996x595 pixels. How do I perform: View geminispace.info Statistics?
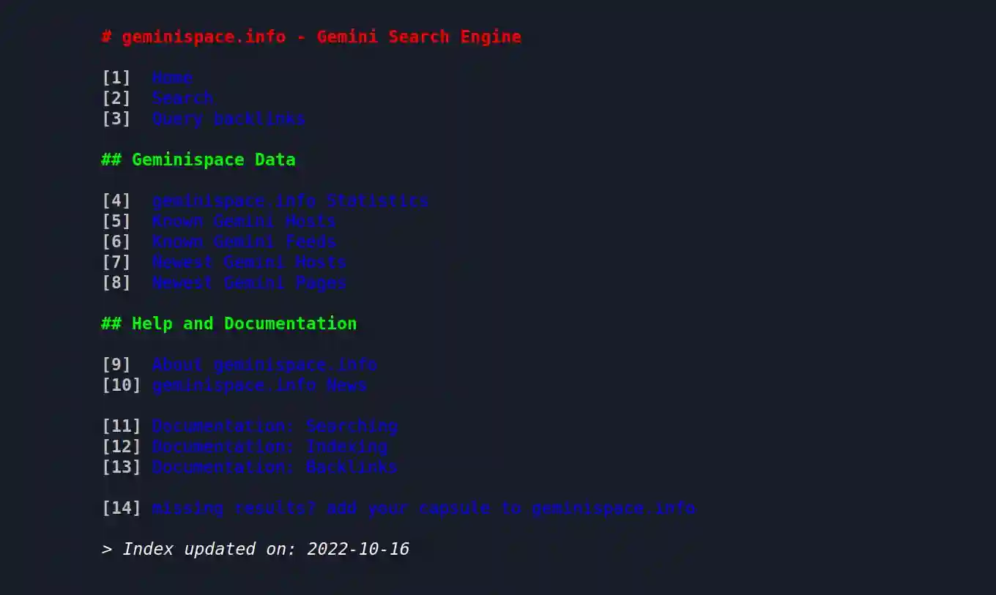tap(290, 201)
